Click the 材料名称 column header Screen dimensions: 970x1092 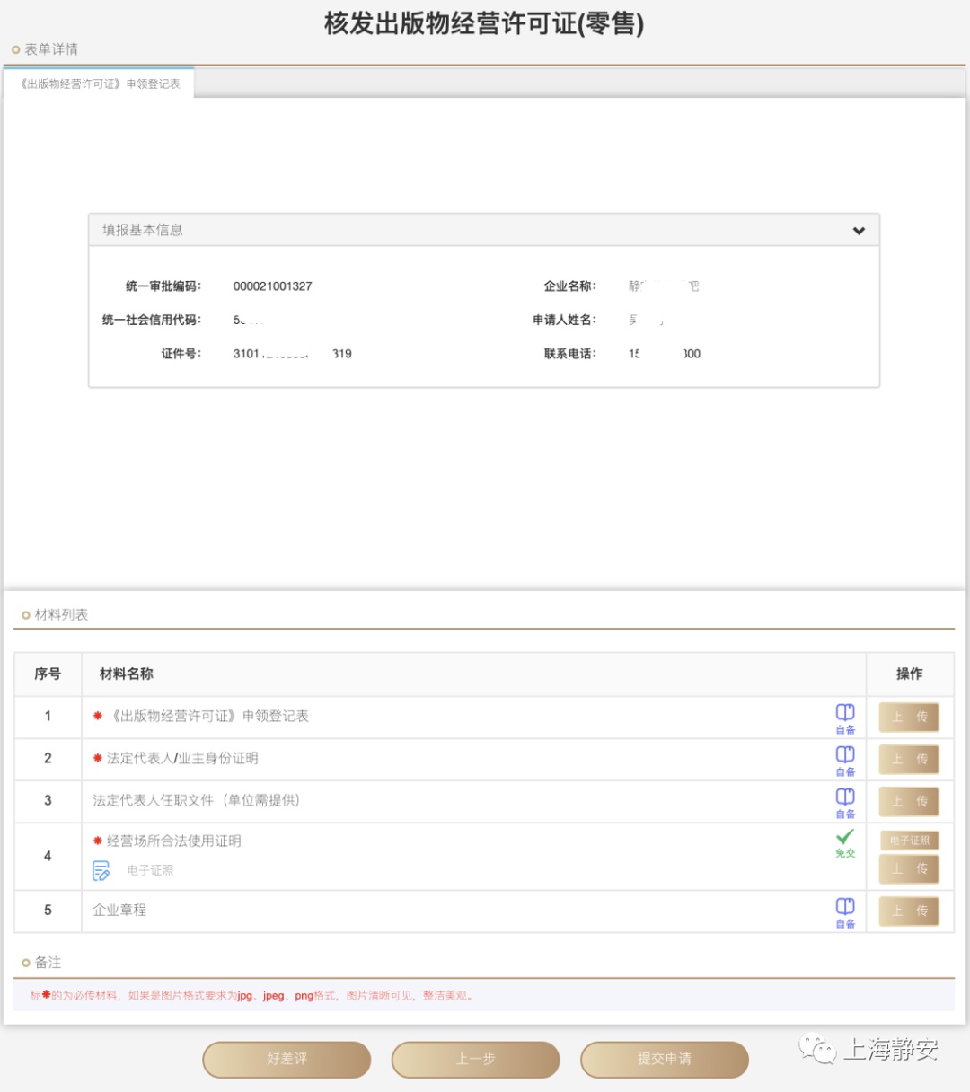pyautogui.click(x=127, y=674)
